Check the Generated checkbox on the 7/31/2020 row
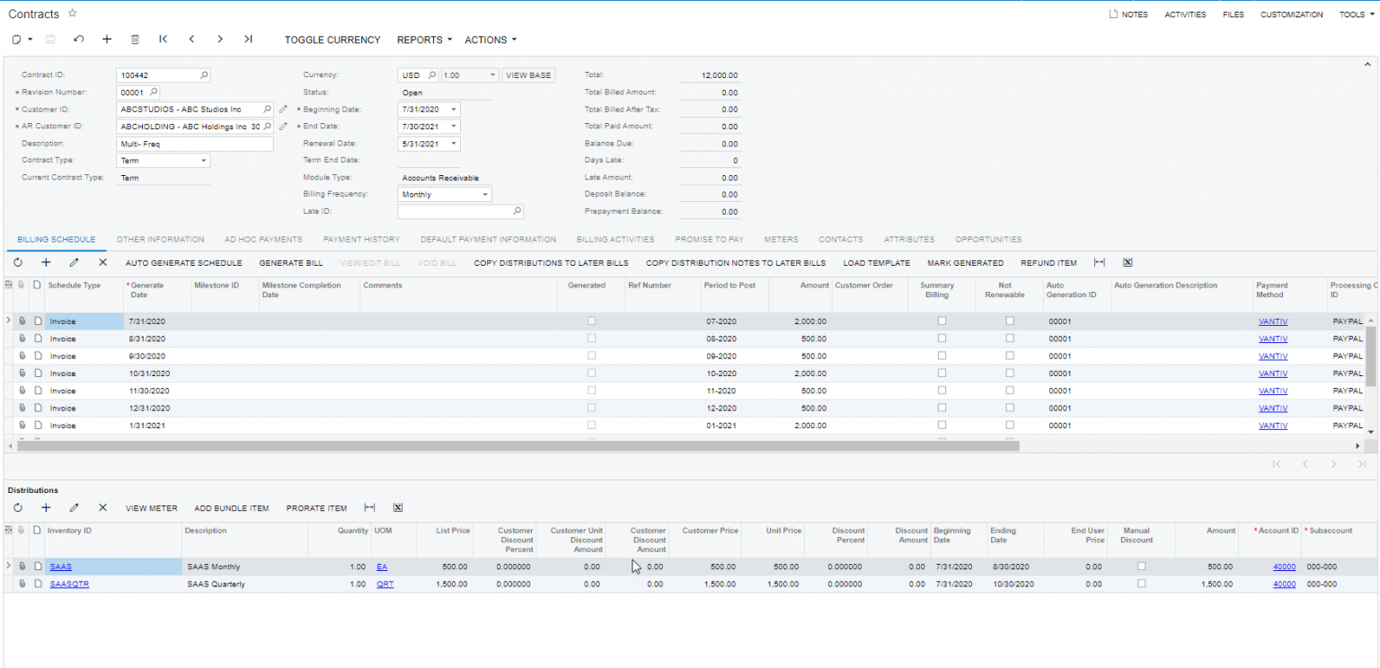Image resolution: width=1380 pixels, height=668 pixels. [591, 321]
